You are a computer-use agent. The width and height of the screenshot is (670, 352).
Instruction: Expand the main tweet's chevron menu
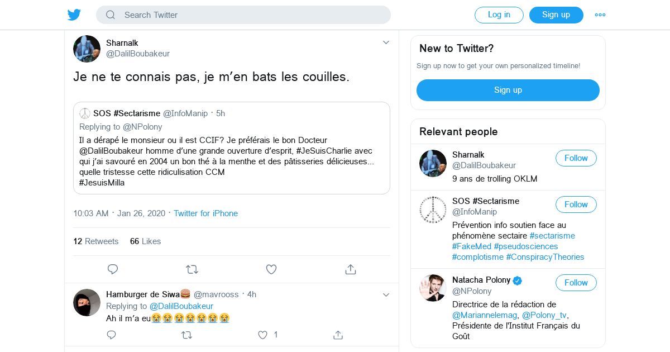[386, 42]
